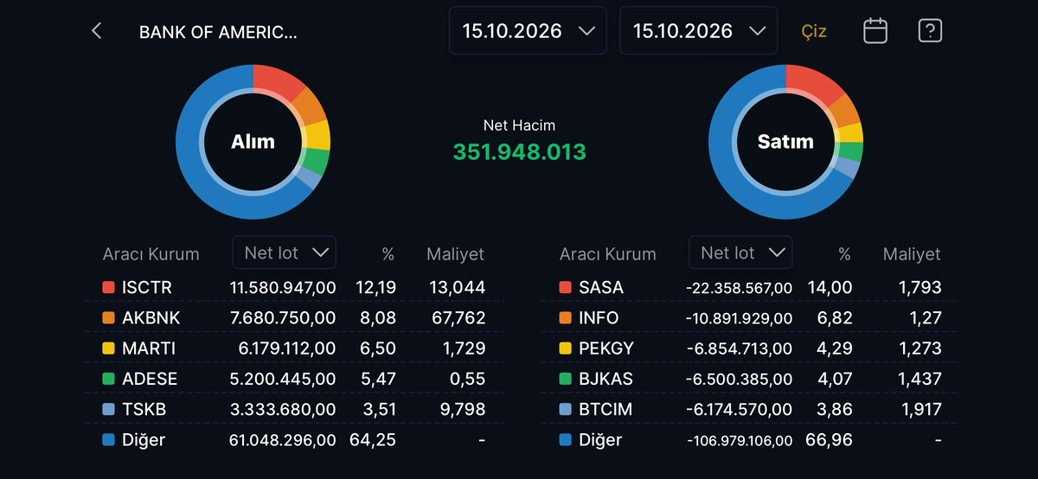This screenshot has width=1038, height=479.
Task: Click Satım Diğer percentage 66,96
Action: [830, 440]
